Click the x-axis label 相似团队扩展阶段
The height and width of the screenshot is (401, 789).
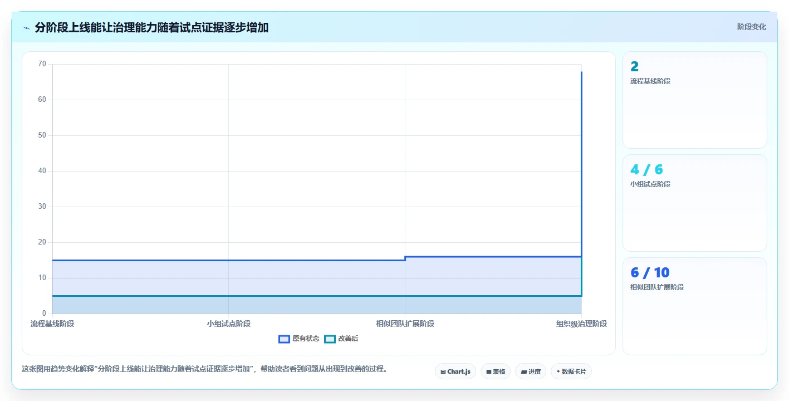(405, 324)
